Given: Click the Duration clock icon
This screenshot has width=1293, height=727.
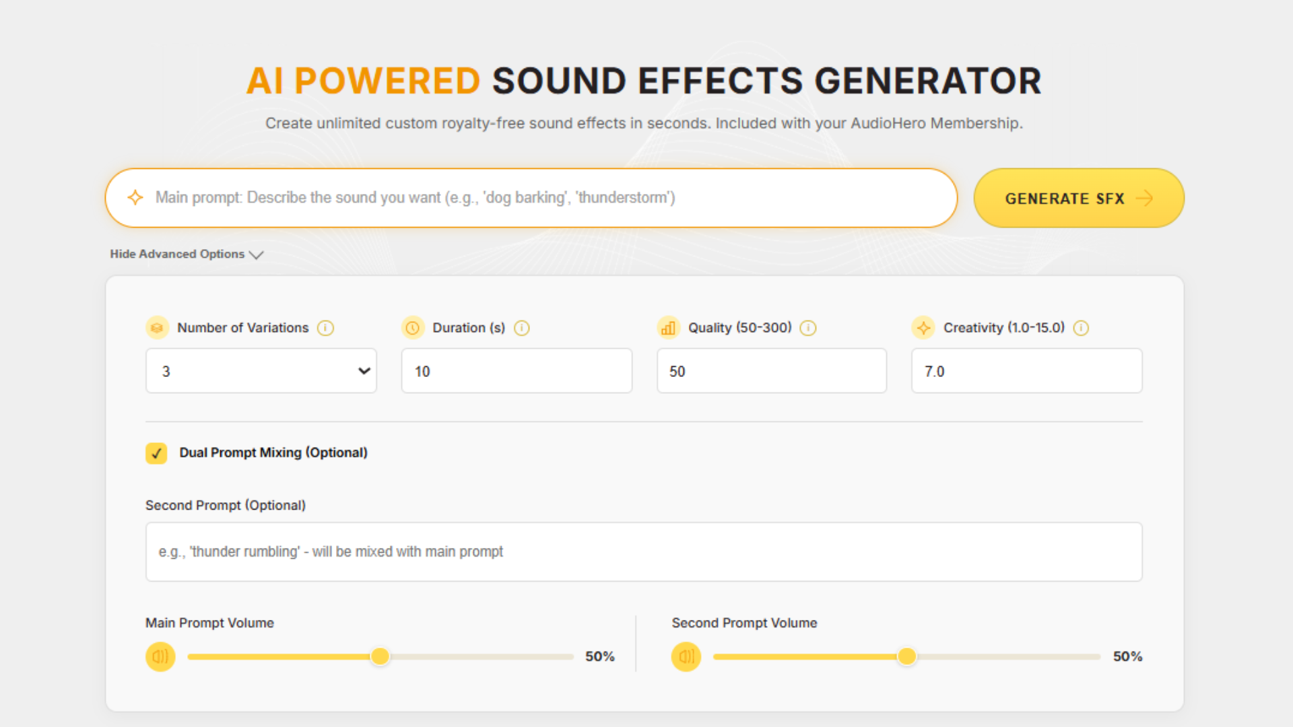Looking at the screenshot, I should pyautogui.click(x=413, y=328).
